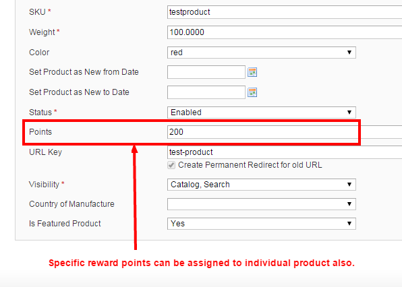Expand the Visibility dropdown

(262, 185)
